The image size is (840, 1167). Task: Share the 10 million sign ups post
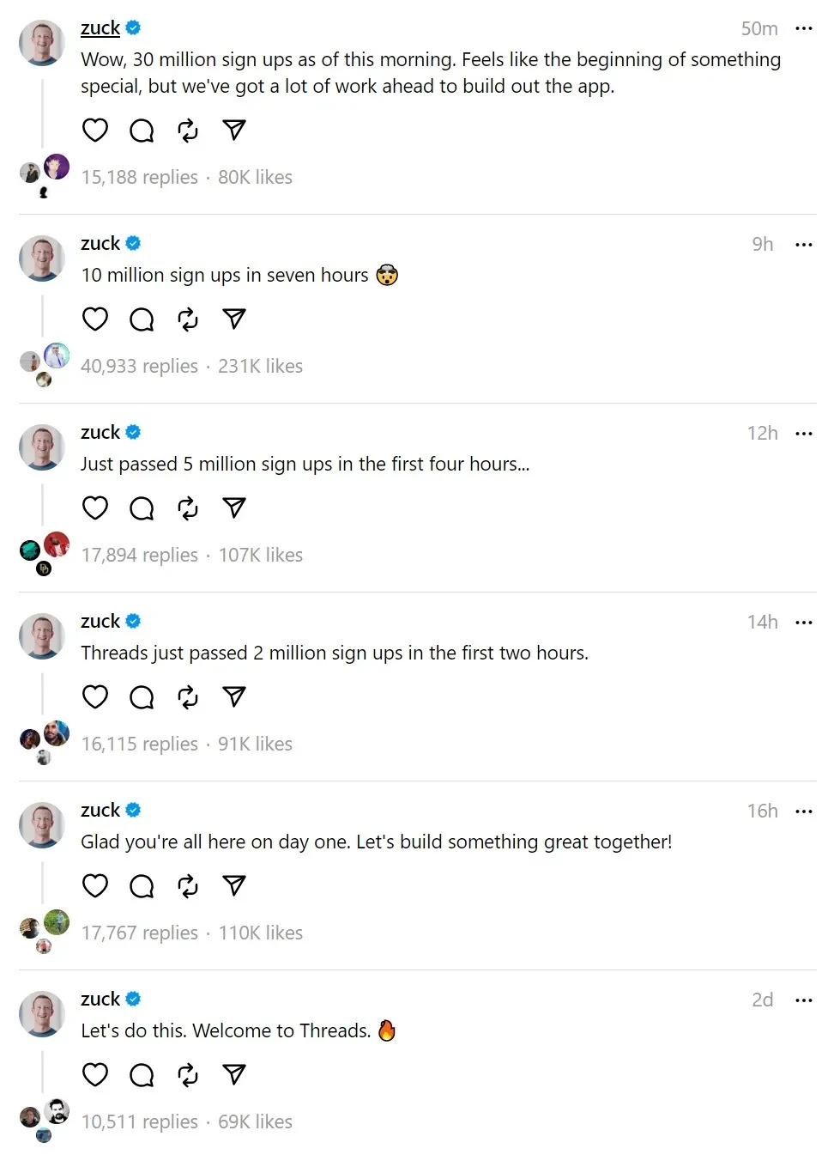[234, 319]
